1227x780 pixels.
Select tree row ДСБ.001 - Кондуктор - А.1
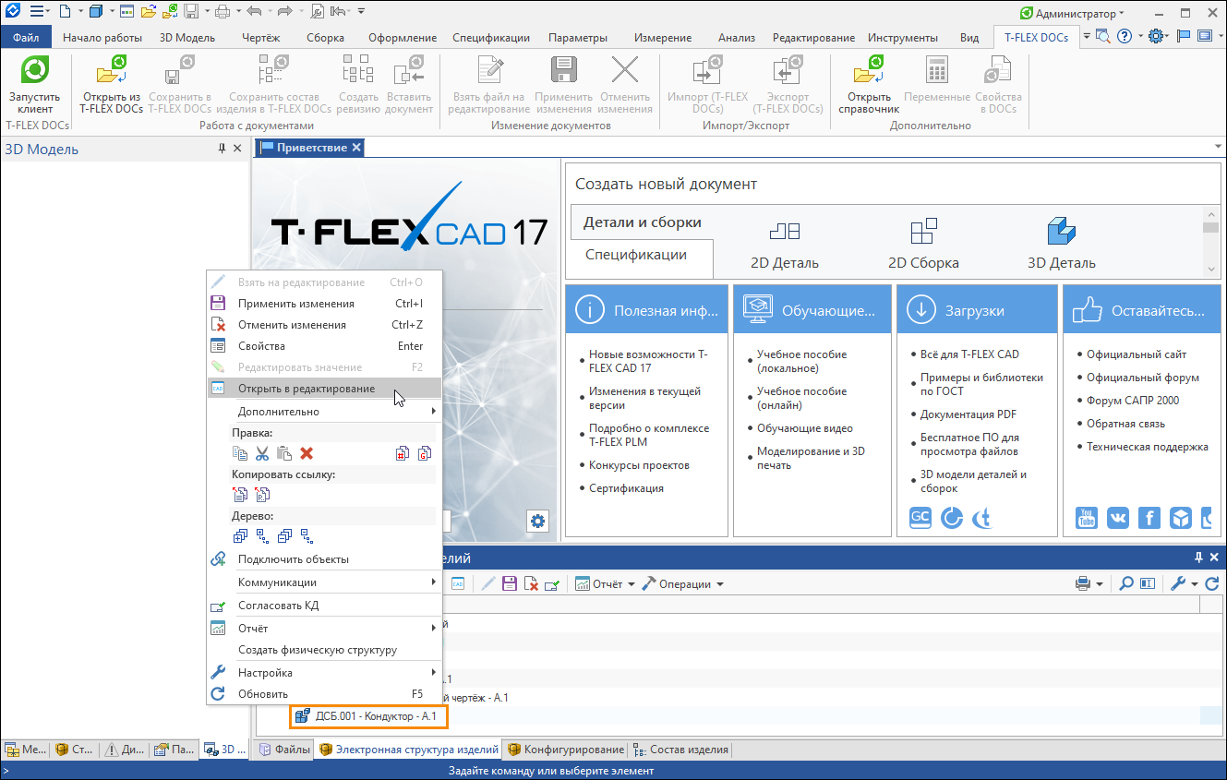point(368,716)
